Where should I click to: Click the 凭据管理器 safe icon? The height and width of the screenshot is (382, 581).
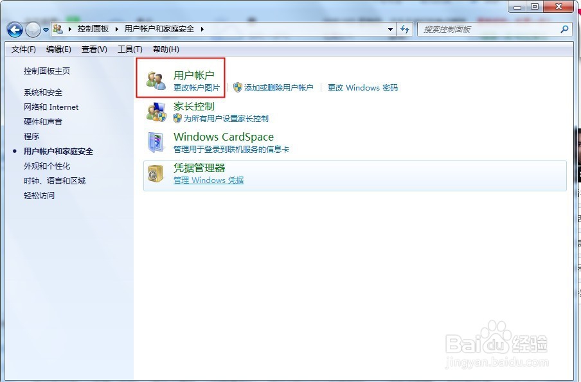coord(156,173)
